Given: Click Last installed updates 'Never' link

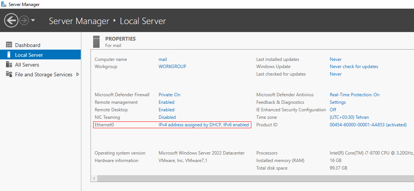Looking at the screenshot, I should pos(335,59).
